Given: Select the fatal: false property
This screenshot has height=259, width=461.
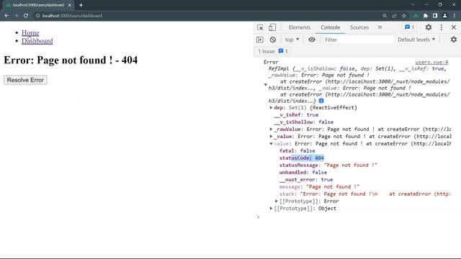Looking at the screenshot, I should (x=297, y=151).
